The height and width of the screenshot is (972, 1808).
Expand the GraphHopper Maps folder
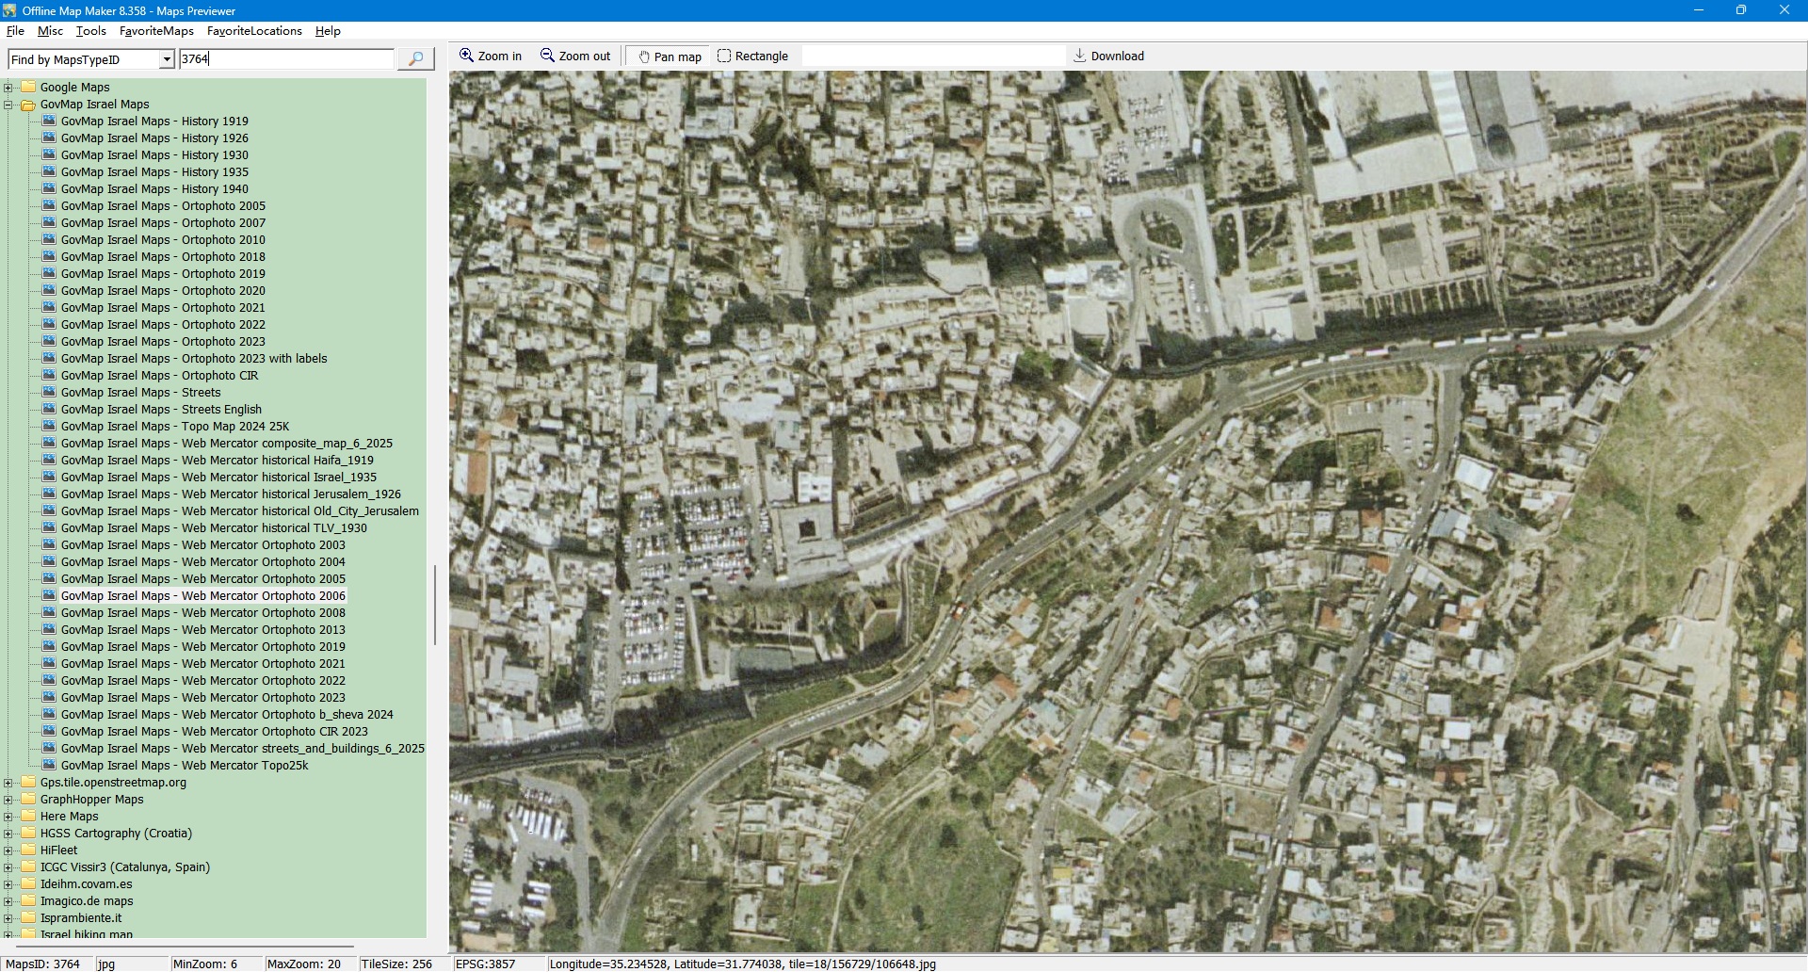[8, 800]
